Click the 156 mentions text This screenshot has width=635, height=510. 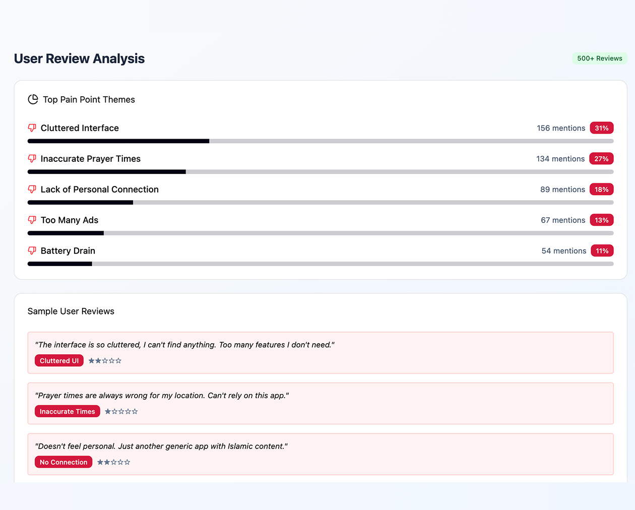tap(561, 128)
